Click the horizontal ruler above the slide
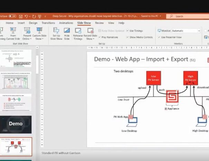 pyautogui.click(x=148, y=47)
